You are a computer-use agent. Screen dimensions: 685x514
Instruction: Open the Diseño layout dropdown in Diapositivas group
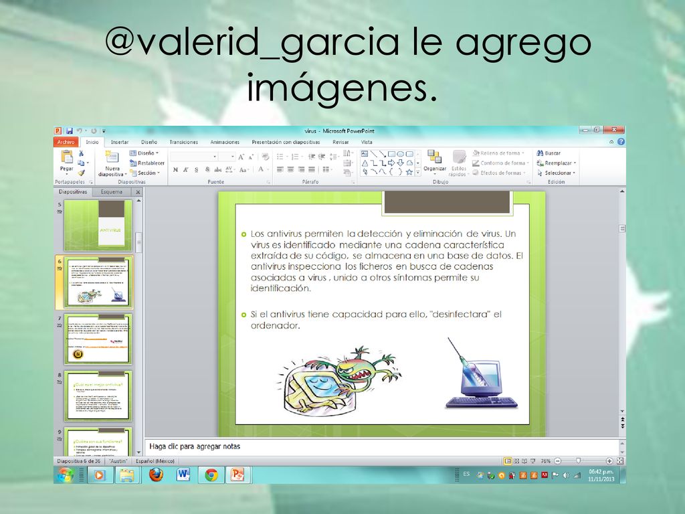144,153
